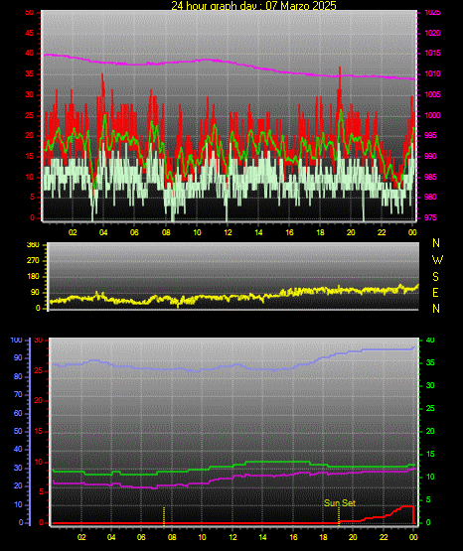Viewport: 463px width, 551px height.
Task: Click the 100 humidity axis value
Action: (17, 341)
